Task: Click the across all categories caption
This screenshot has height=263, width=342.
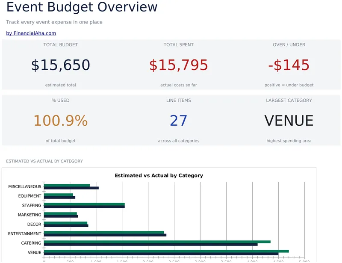Action: tap(179, 141)
